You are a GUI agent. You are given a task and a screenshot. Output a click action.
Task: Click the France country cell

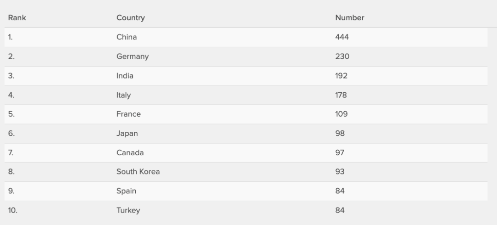point(128,114)
